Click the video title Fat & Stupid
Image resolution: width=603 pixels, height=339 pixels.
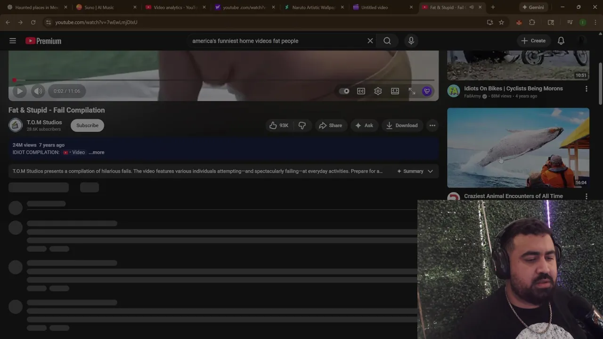coord(57,110)
